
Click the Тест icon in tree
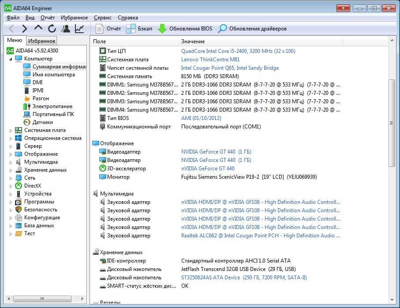pyautogui.click(x=19, y=233)
